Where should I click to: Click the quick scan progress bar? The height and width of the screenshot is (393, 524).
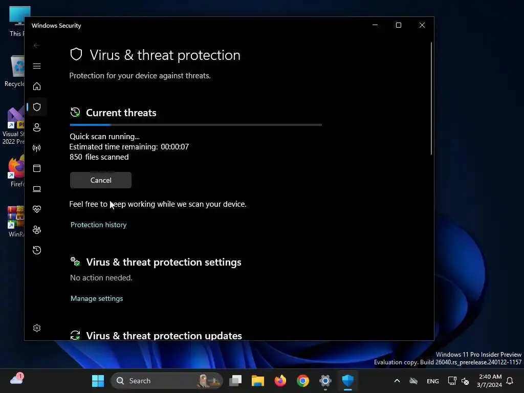[196, 125]
